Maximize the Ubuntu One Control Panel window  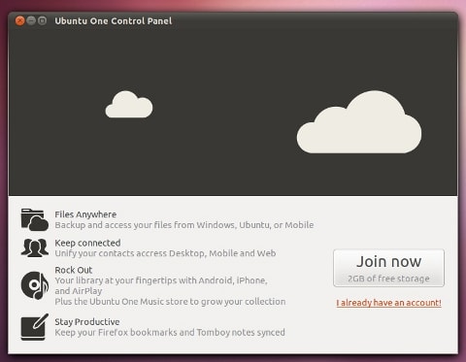42,20
